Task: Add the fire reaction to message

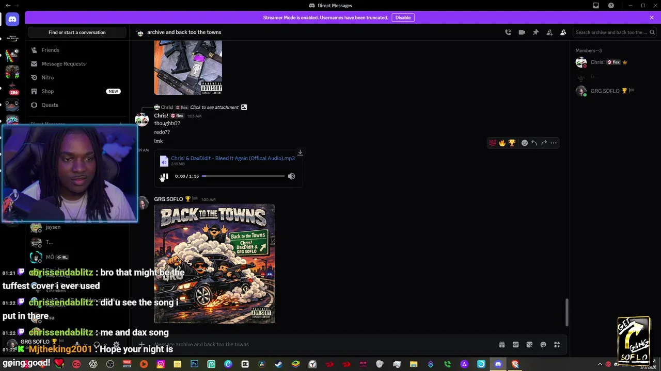Action: 502,143
